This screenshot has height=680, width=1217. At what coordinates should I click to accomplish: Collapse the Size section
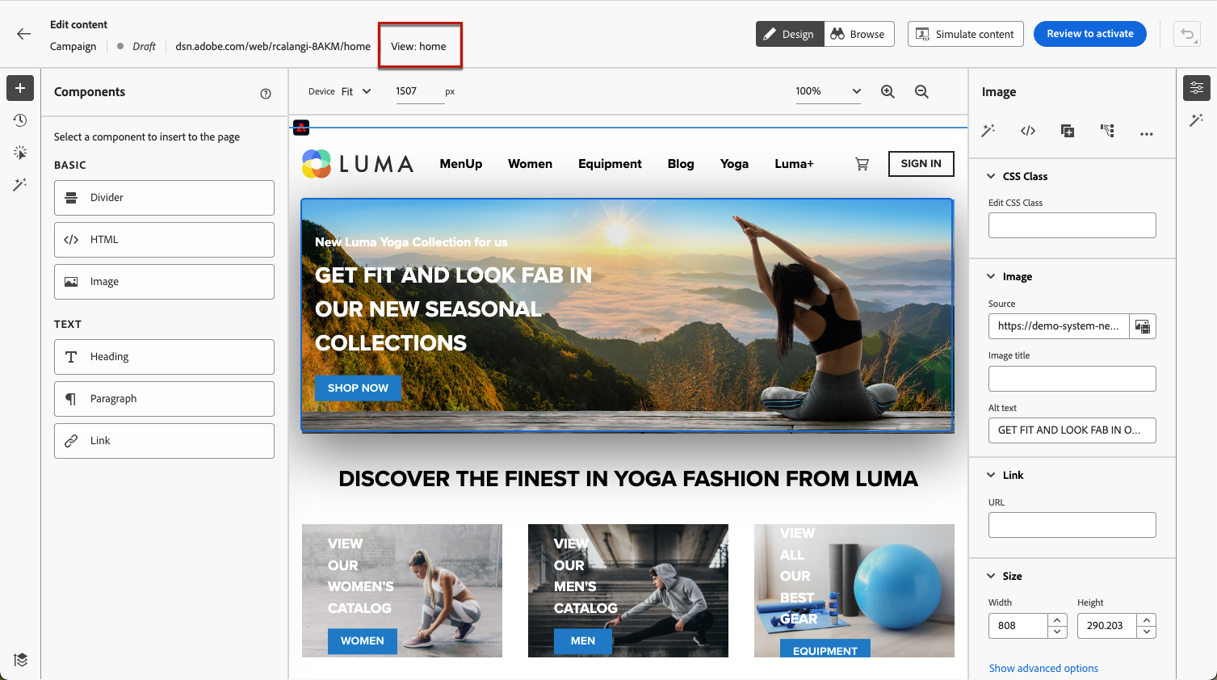(991, 576)
